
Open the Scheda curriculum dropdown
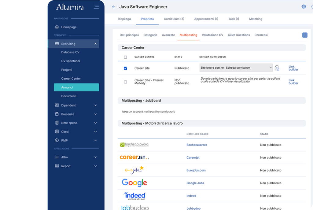(x=236, y=68)
